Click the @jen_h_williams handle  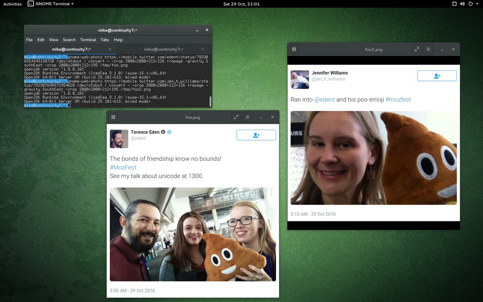(x=328, y=79)
